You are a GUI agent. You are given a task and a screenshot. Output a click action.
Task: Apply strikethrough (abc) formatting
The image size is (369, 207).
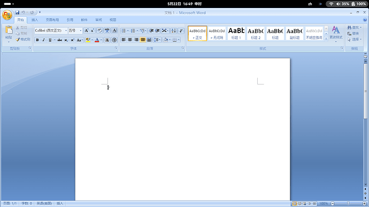pos(59,40)
